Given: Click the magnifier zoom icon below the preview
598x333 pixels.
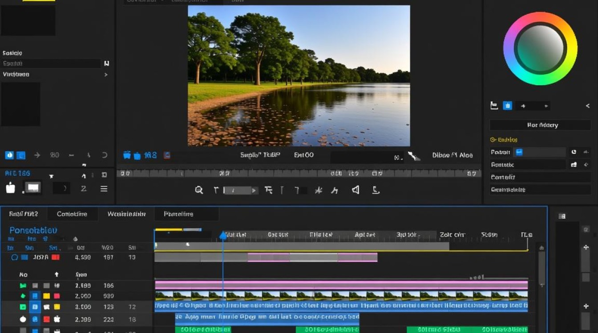Looking at the screenshot, I should click(x=199, y=190).
